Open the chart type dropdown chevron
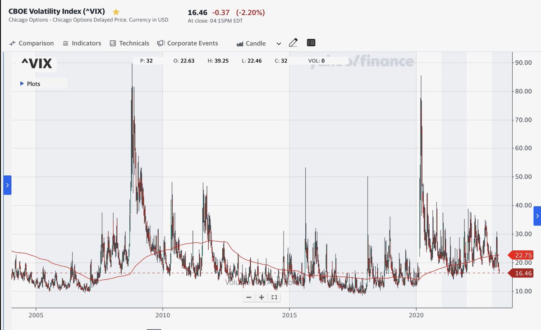The width and height of the screenshot is (541, 330). [279, 44]
